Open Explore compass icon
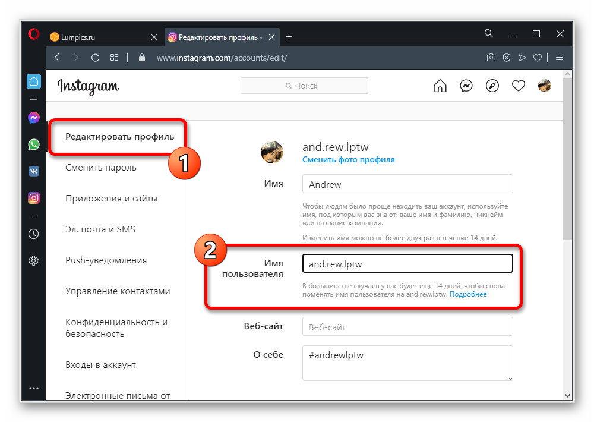This screenshot has width=594, height=422. 492,86
